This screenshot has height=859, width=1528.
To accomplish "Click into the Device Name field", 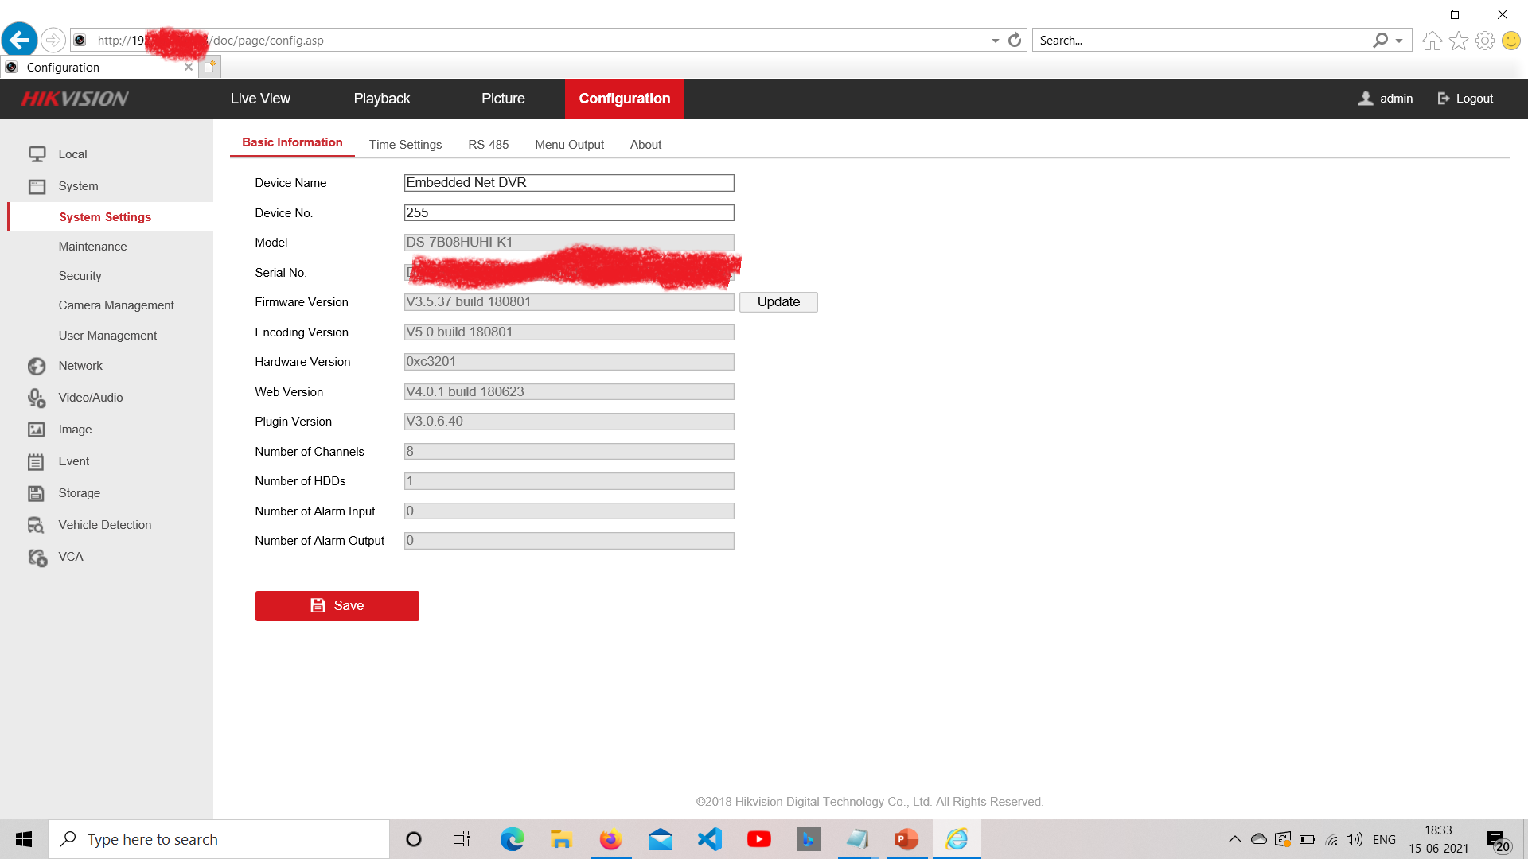I will click(x=568, y=183).
